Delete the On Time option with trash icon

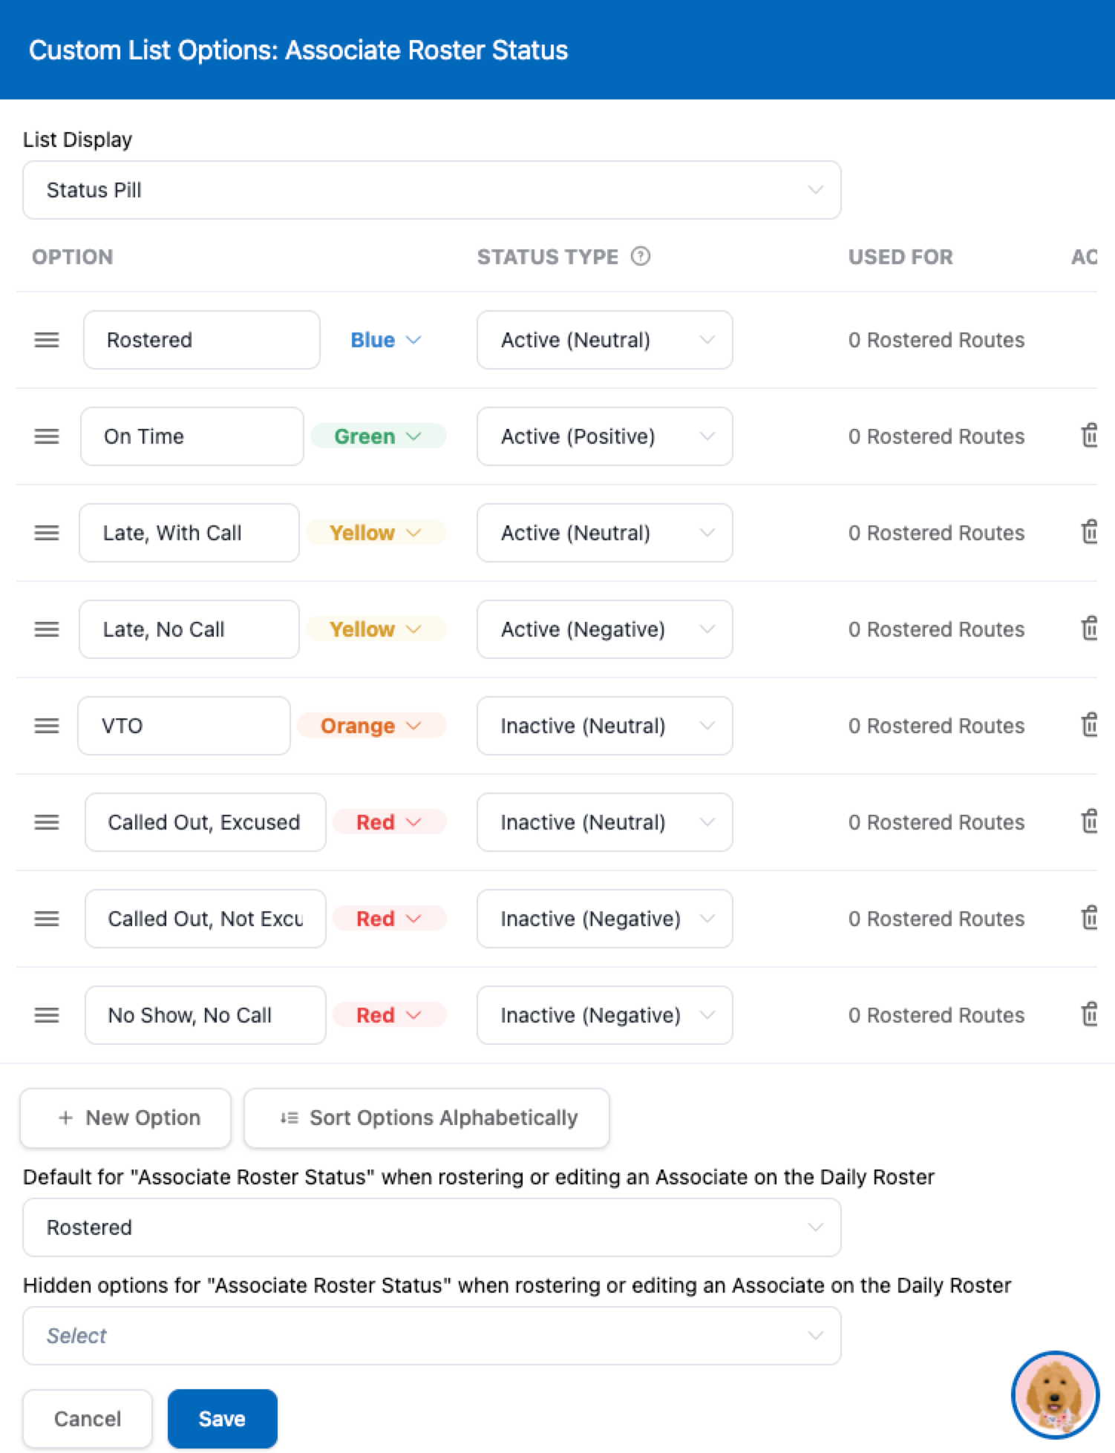[1088, 436]
